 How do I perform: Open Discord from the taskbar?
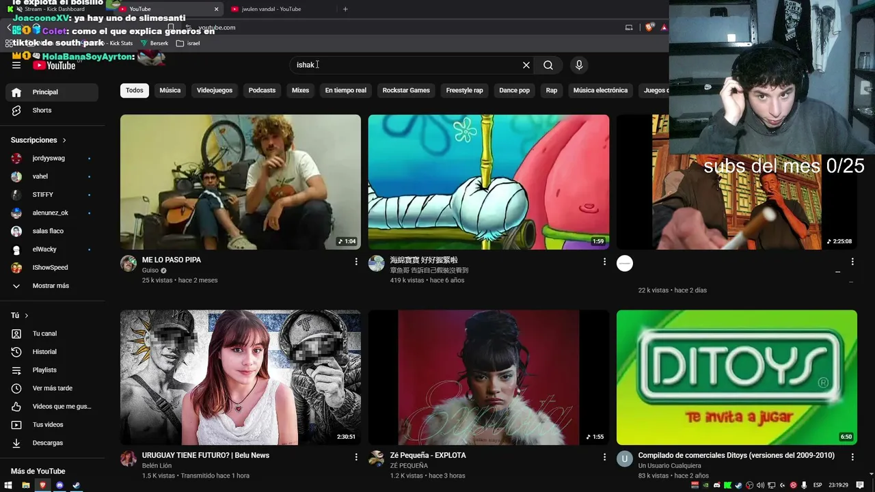point(59,485)
